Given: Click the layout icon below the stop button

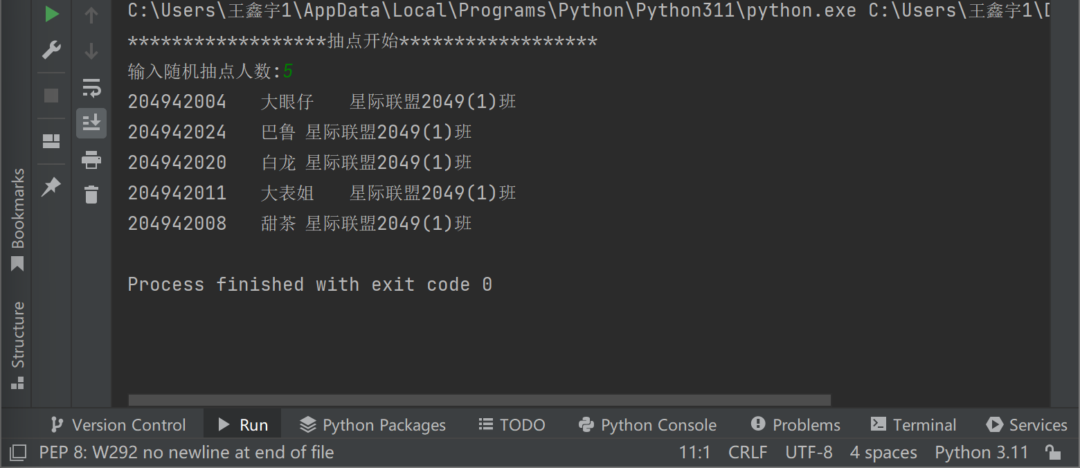Looking at the screenshot, I should click(x=51, y=141).
